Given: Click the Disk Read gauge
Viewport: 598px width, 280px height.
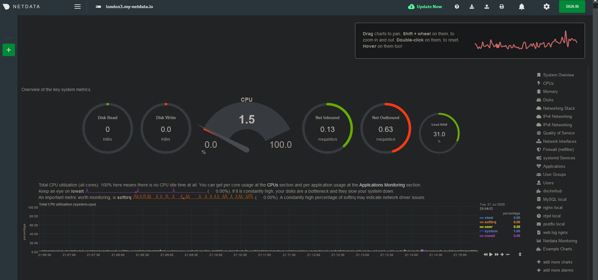Looking at the screenshot, I should pos(107,128).
